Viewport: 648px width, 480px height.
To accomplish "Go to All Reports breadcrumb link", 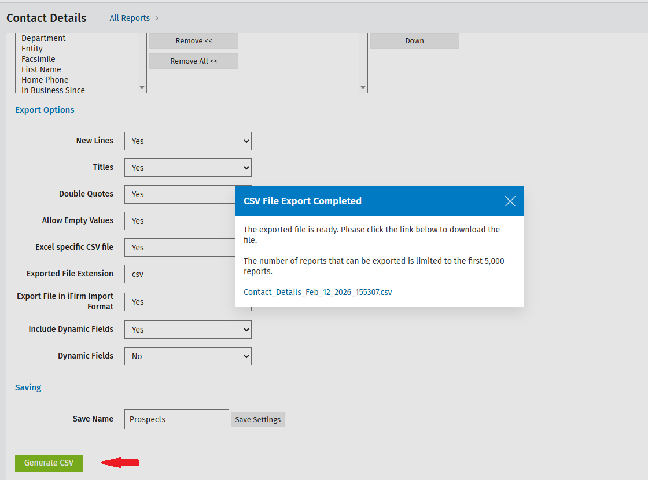I will point(130,18).
